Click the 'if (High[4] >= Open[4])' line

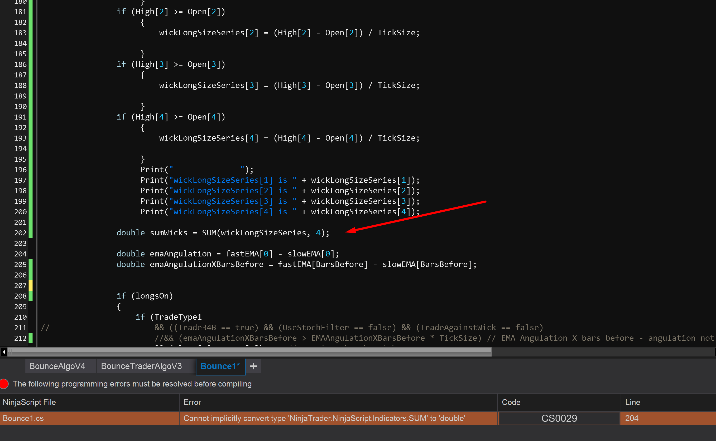pyautogui.click(x=171, y=117)
